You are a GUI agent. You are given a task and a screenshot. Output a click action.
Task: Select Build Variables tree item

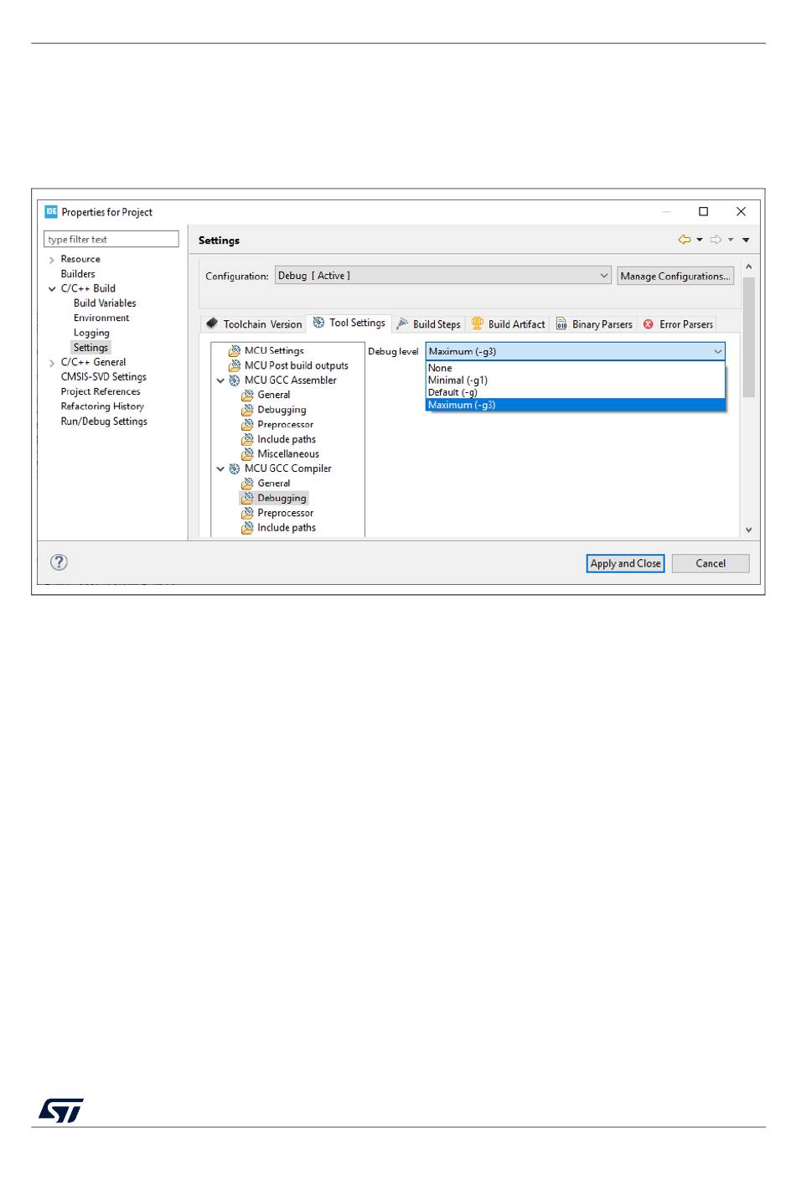pyautogui.click(x=105, y=303)
